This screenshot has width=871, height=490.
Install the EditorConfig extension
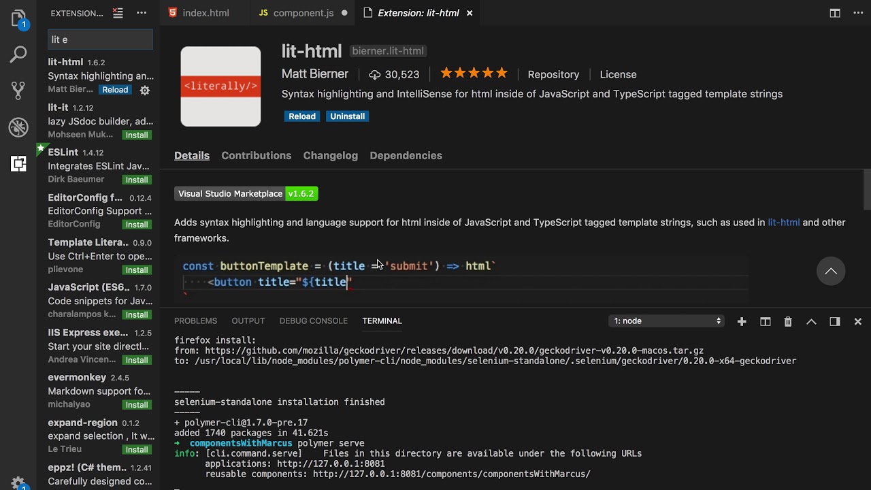point(137,225)
